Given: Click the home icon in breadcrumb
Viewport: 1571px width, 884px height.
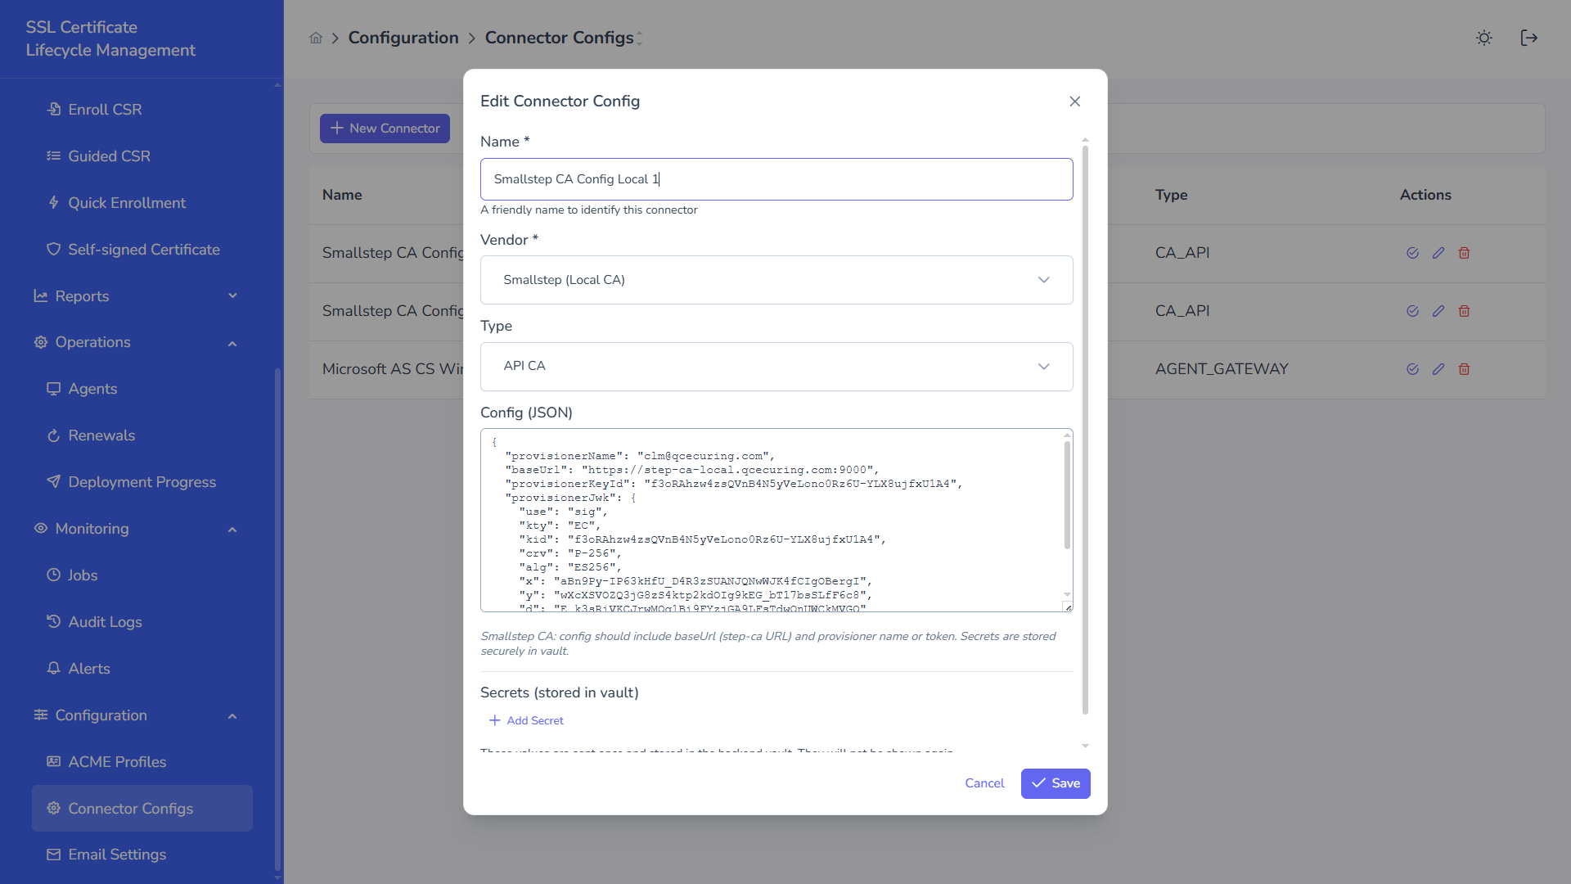Looking at the screenshot, I should coord(316,38).
